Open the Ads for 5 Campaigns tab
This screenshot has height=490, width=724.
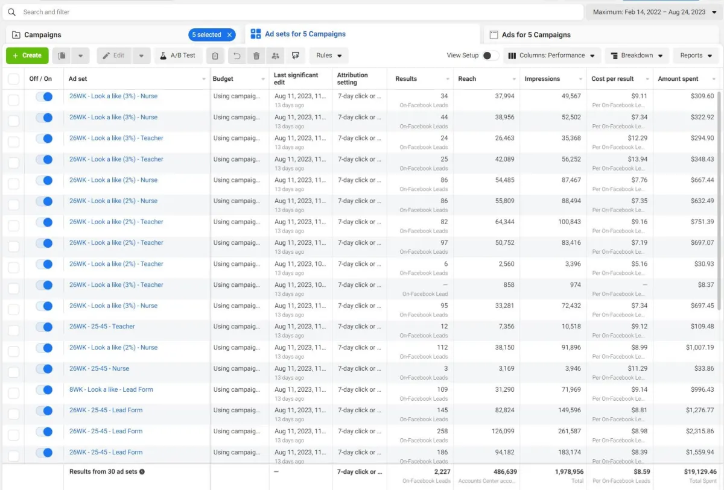(x=536, y=35)
